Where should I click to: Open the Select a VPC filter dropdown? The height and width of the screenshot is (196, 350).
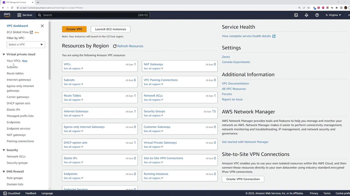click(x=26, y=45)
